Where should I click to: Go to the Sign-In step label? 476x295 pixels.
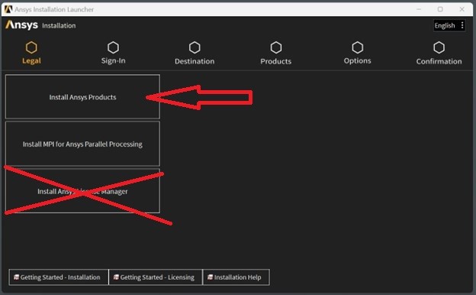point(113,61)
